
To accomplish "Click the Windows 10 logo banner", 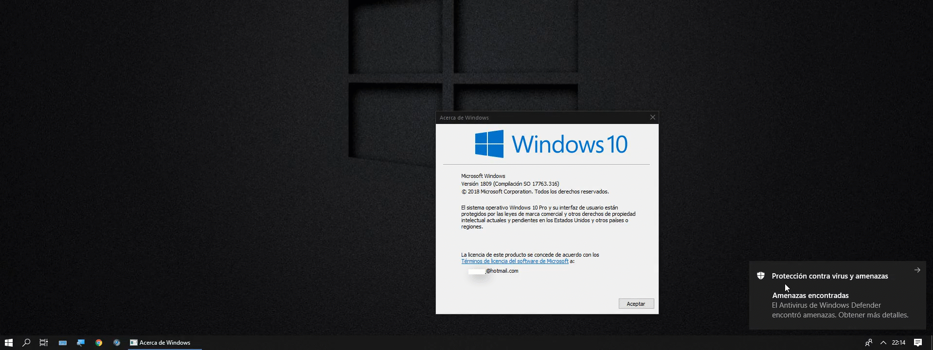I will (x=551, y=144).
